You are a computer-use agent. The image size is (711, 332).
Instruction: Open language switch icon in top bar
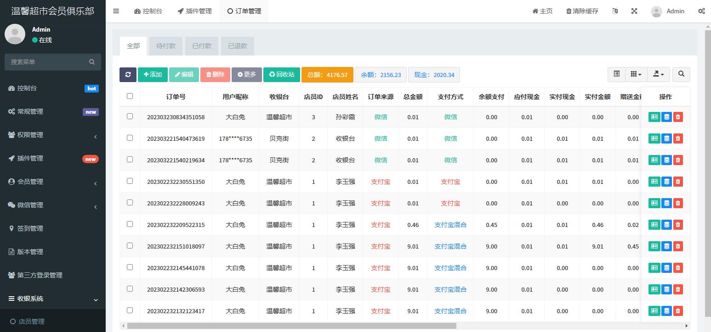[x=615, y=11]
